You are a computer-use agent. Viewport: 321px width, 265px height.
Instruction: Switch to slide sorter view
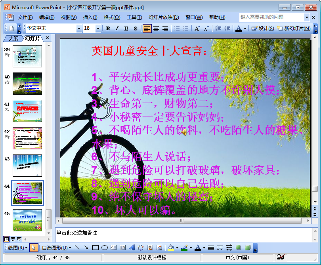[x=13, y=239]
